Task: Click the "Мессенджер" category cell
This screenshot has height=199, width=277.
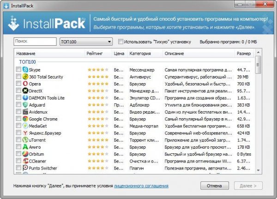Action: click(x=142, y=70)
